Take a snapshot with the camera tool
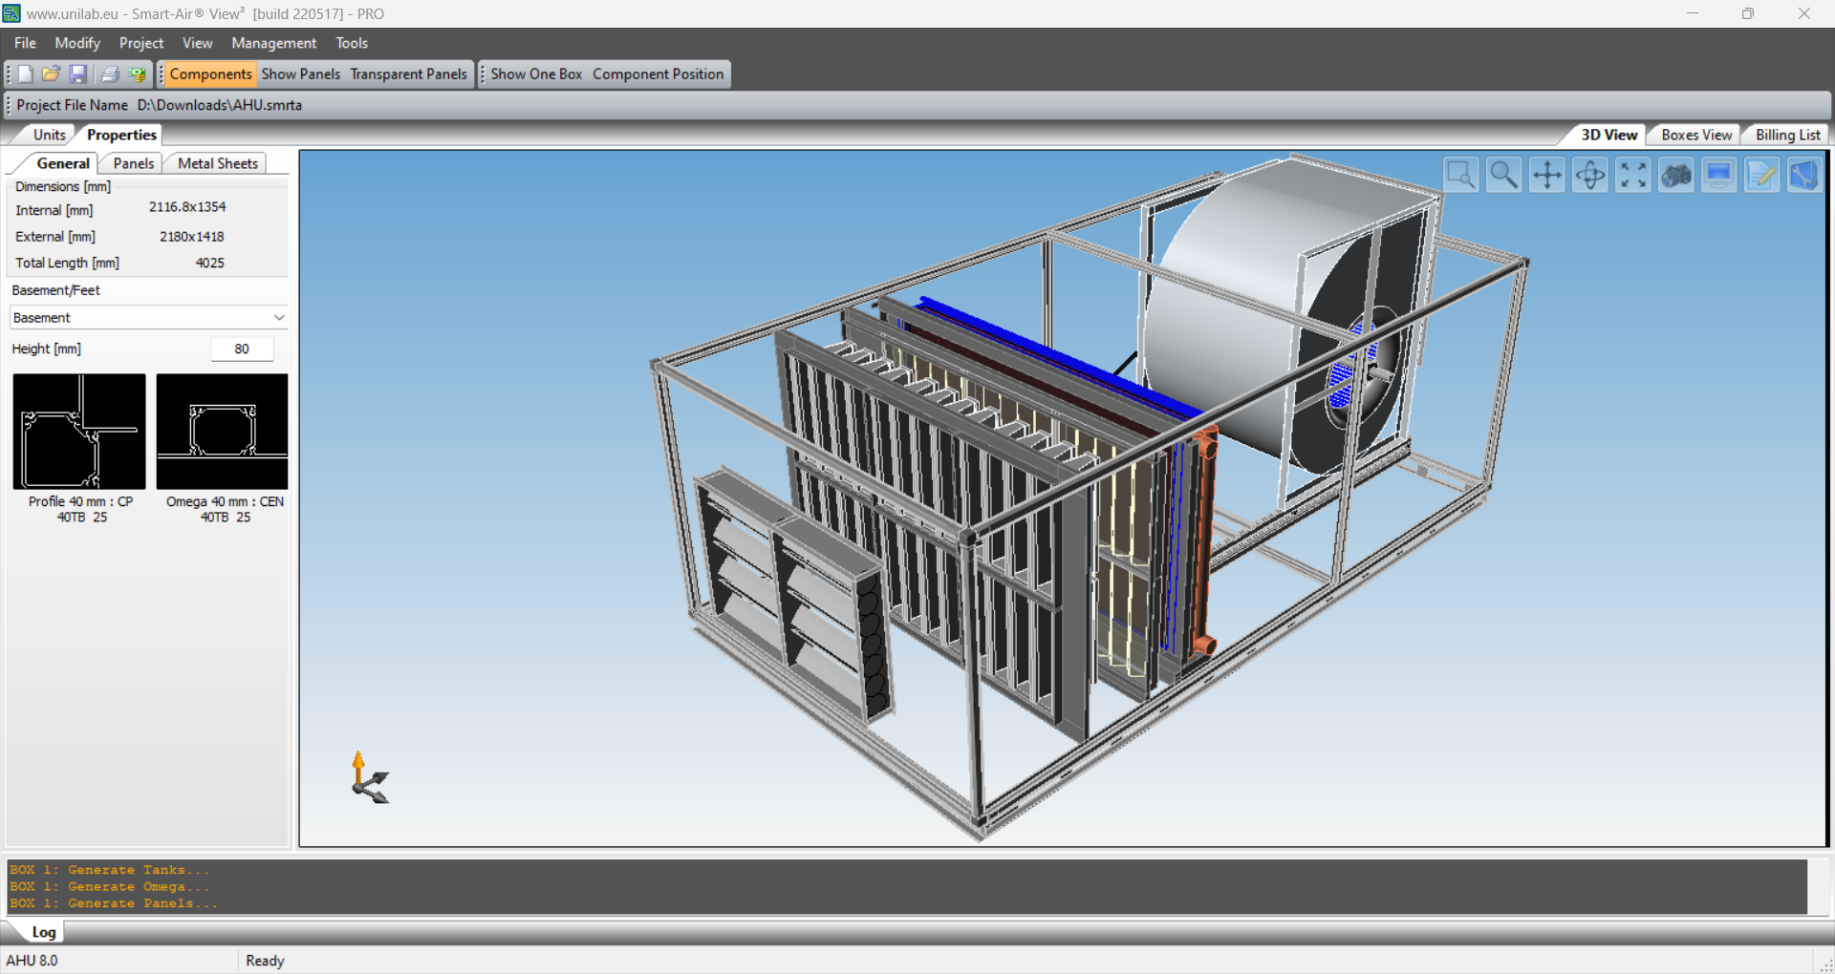 (1675, 174)
